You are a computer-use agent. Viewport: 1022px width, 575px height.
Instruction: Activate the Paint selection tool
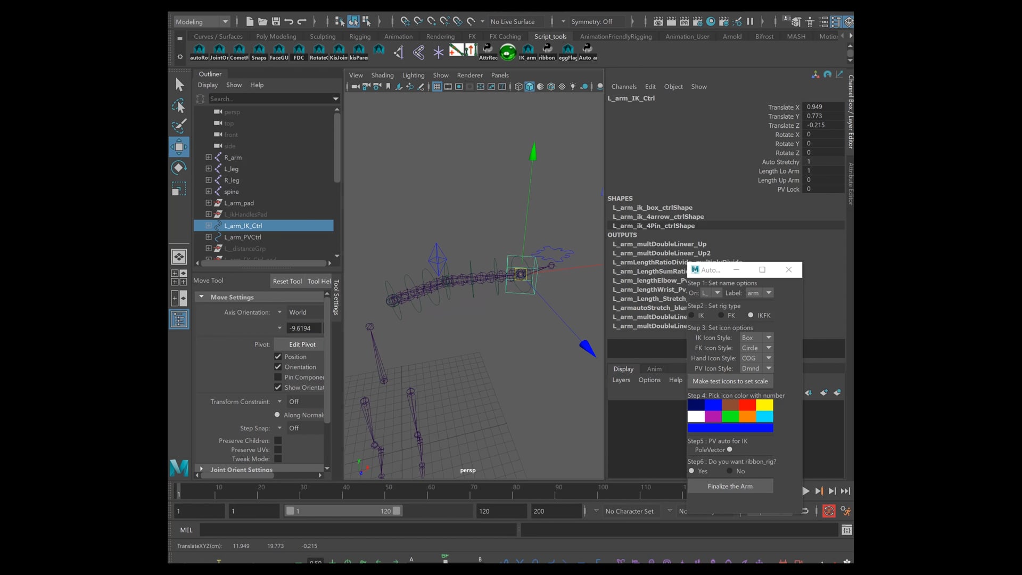coord(179,126)
